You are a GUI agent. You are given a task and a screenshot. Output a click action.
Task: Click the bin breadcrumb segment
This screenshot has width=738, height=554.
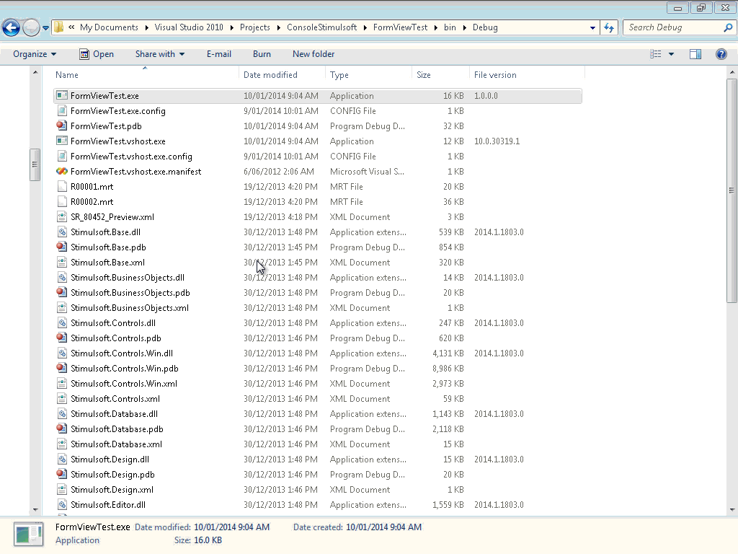click(450, 27)
